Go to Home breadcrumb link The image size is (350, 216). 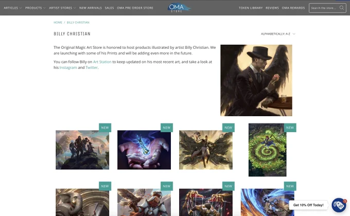[x=58, y=23]
